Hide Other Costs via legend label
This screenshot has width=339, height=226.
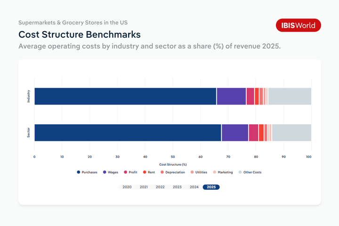point(252,172)
